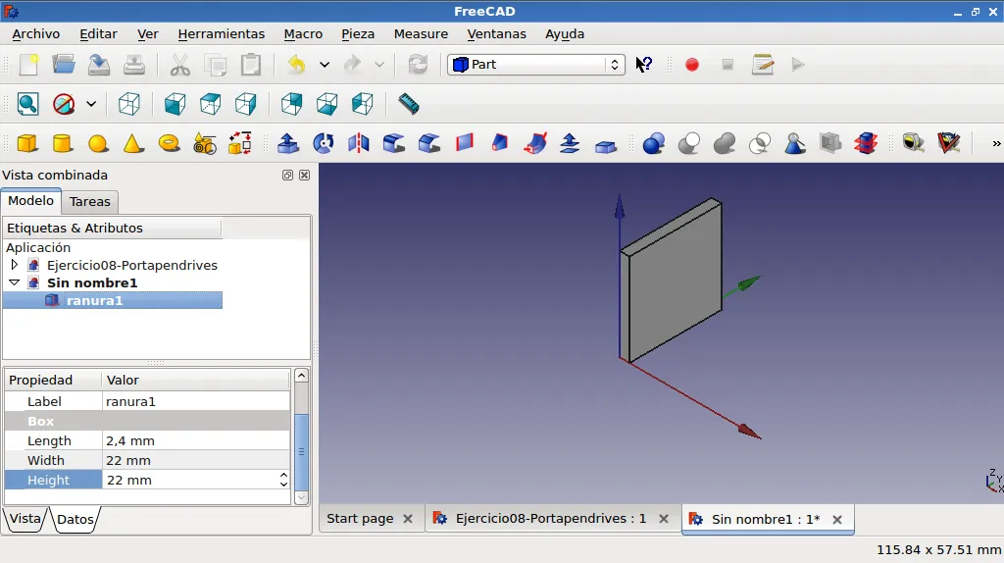Show more toolbar items with chevron

coord(996,143)
